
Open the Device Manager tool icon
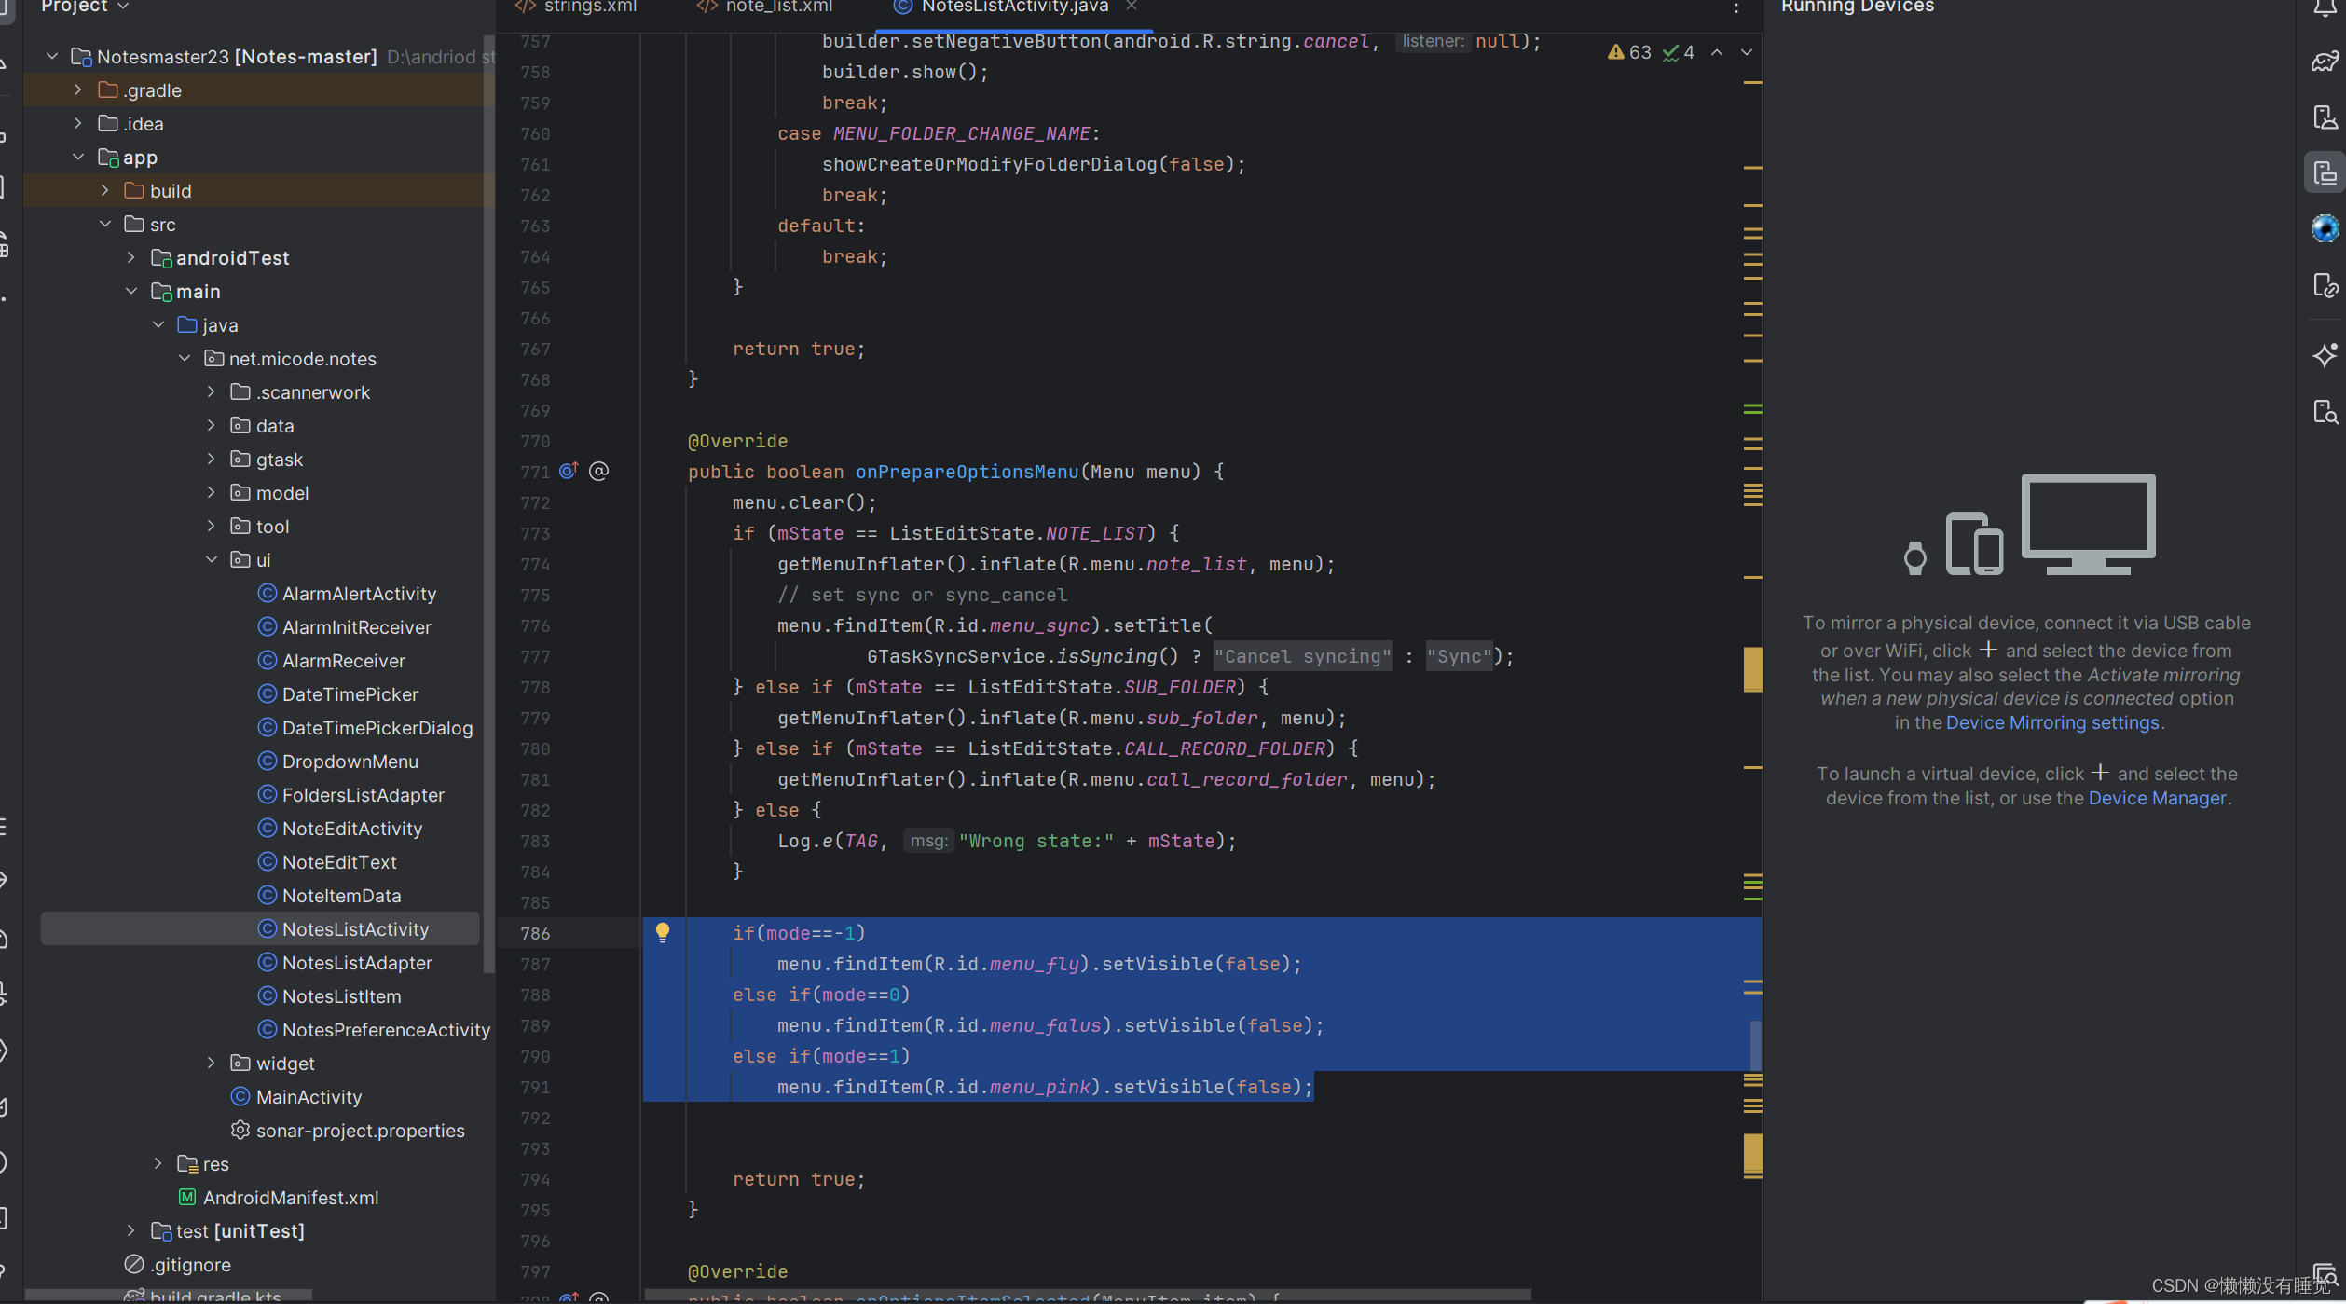(x=2325, y=118)
